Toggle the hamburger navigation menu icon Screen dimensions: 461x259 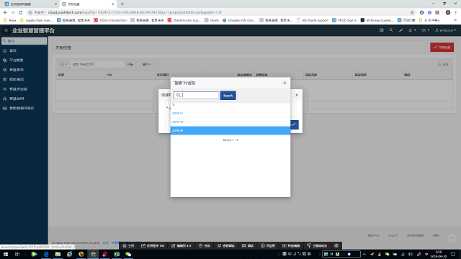tap(6, 30)
